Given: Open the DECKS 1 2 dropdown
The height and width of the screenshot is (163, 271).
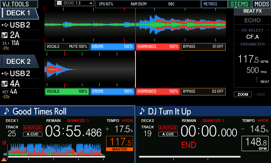Looking at the screenshot, I should [x=74, y=3].
